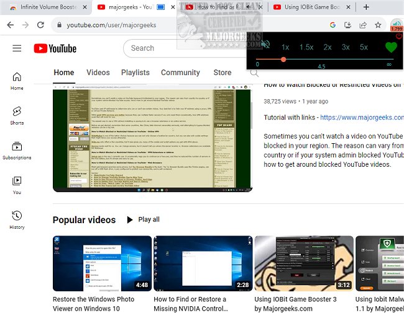This screenshot has width=404, height=318.
Task: Click the Popular videos heading
Action: [x=85, y=220]
